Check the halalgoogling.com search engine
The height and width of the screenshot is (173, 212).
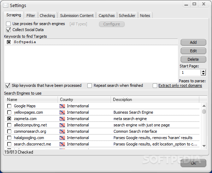[x=9, y=138]
